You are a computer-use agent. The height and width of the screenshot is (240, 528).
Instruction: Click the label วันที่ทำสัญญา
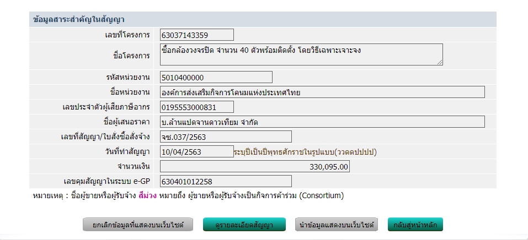point(127,151)
